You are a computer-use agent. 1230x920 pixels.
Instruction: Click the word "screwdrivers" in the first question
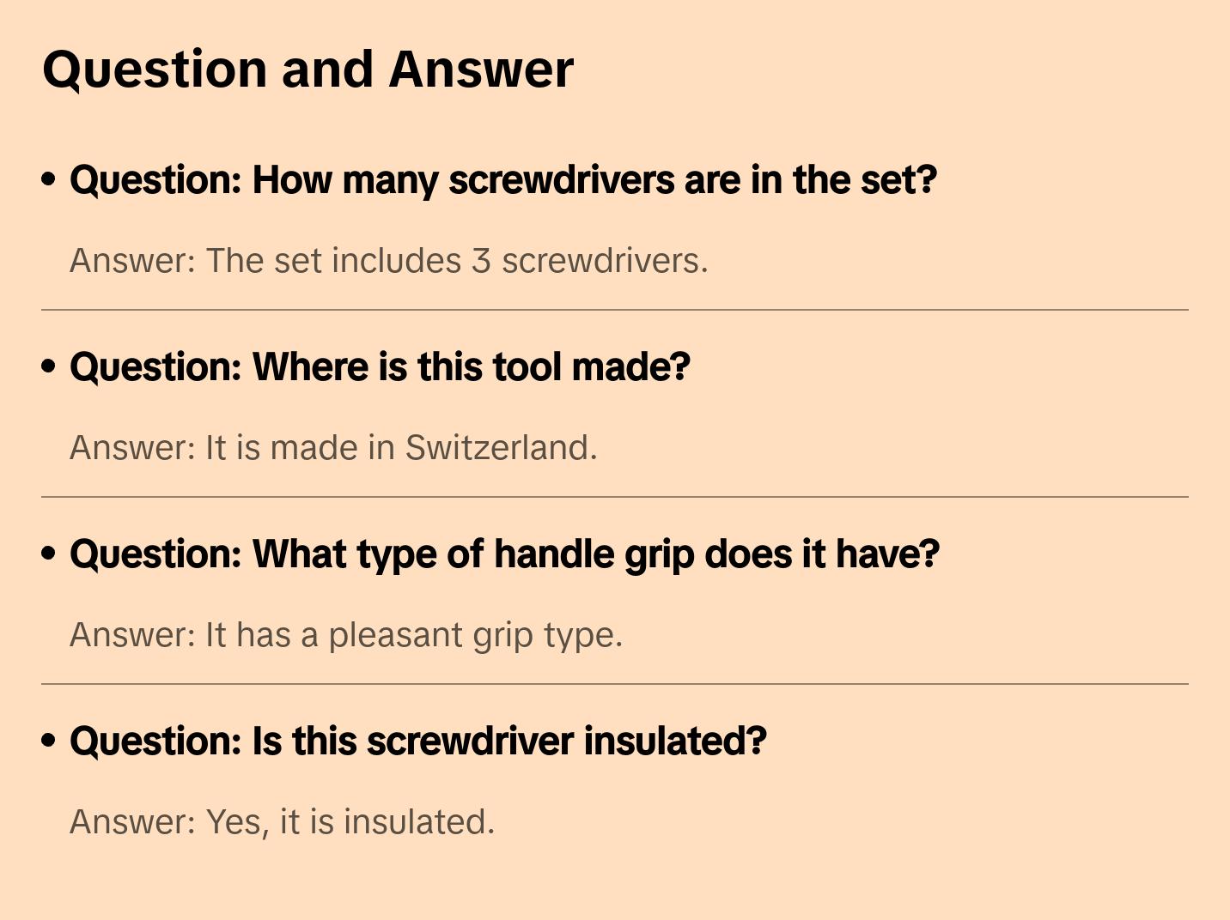pyautogui.click(x=561, y=180)
